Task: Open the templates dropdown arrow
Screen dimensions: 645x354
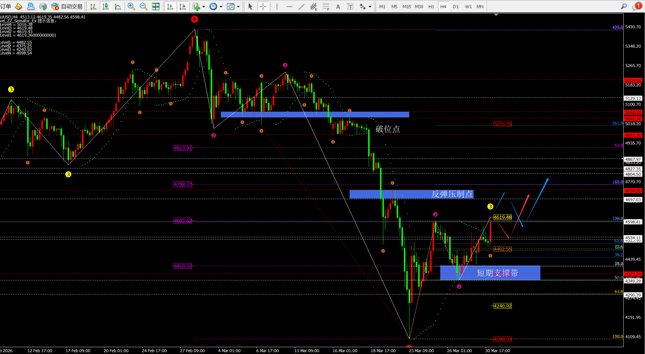Action: tap(238, 7)
